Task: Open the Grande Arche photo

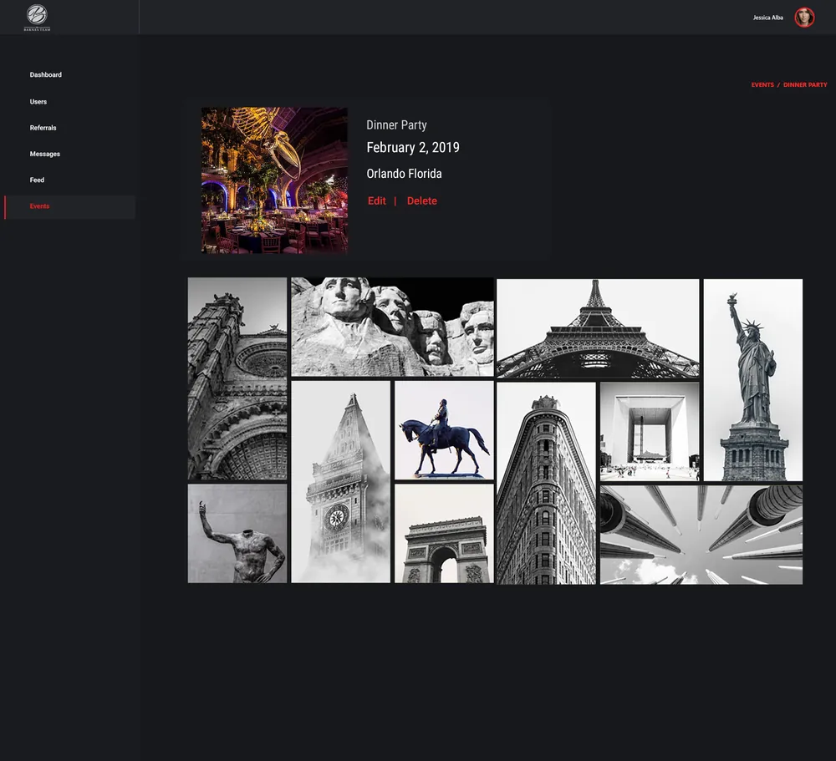Action: pyautogui.click(x=650, y=432)
